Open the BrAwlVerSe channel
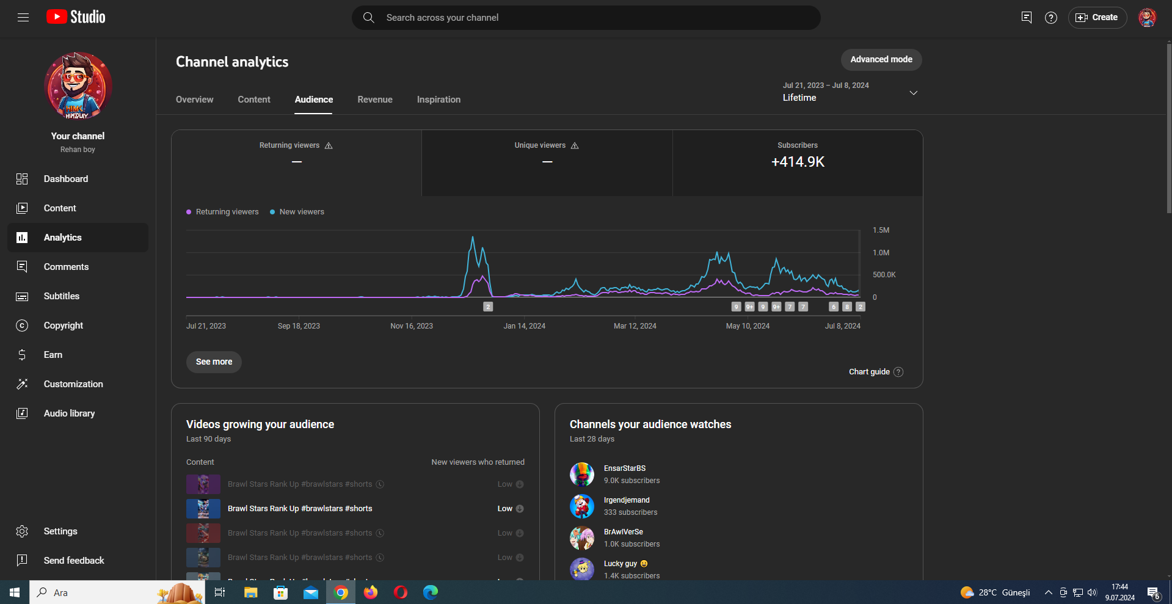The image size is (1172, 604). click(x=624, y=532)
